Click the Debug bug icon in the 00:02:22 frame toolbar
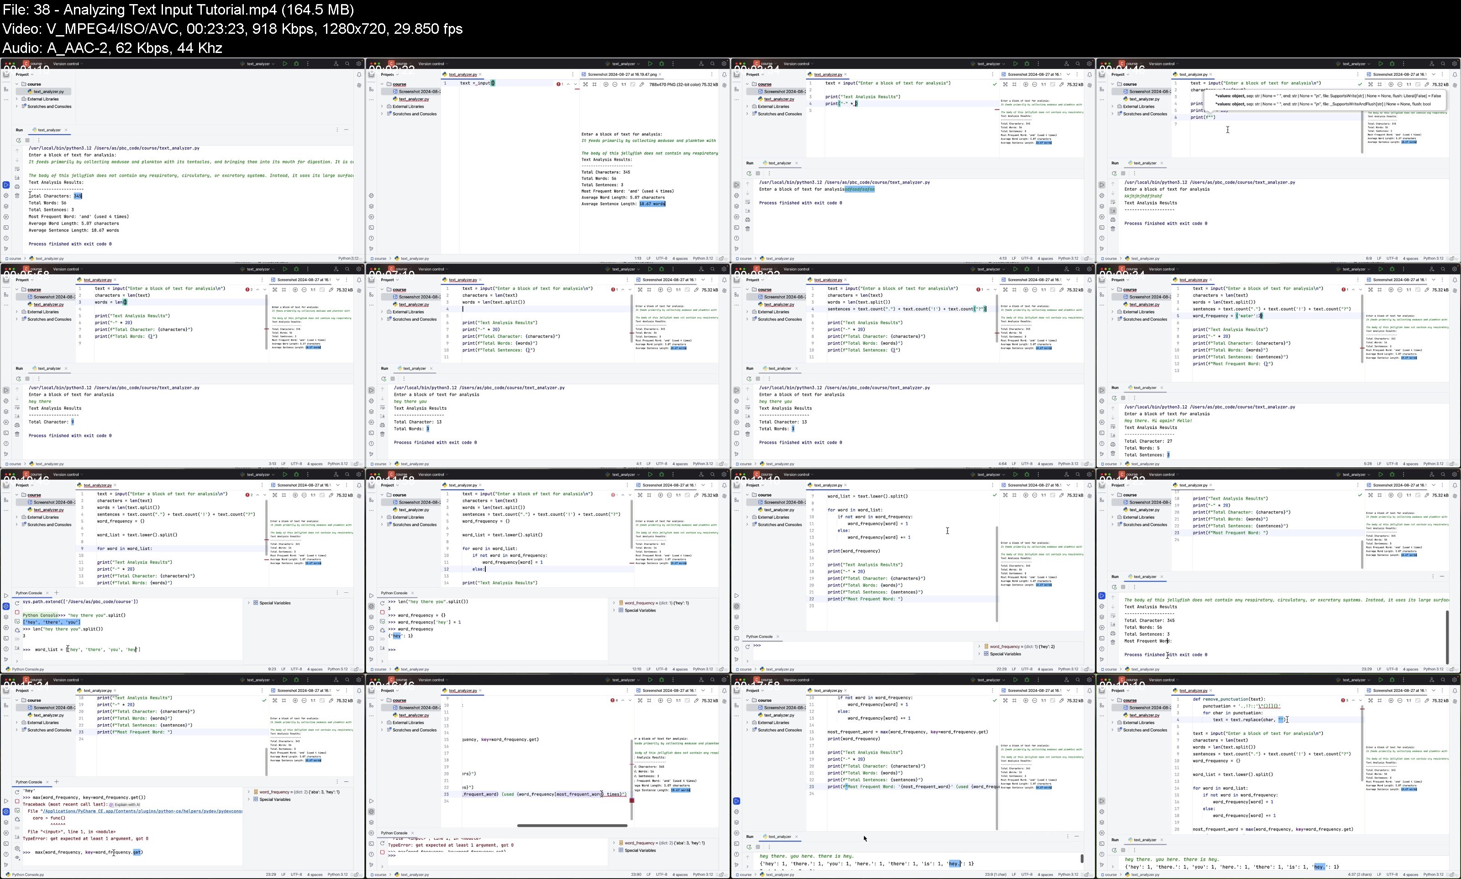1461x879 pixels. click(x=662, y=63)
